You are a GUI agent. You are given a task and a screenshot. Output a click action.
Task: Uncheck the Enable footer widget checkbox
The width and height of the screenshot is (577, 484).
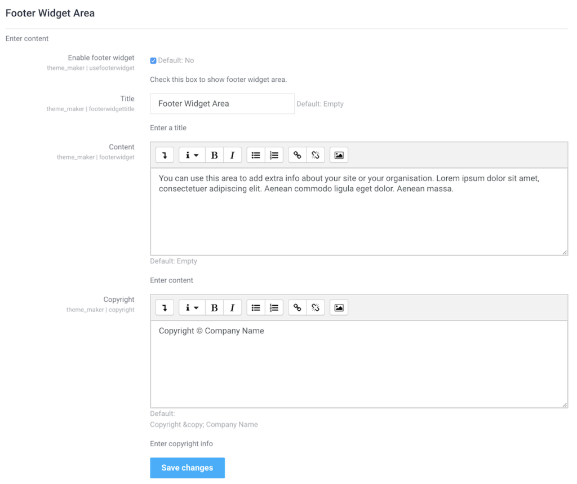(153, 60)
